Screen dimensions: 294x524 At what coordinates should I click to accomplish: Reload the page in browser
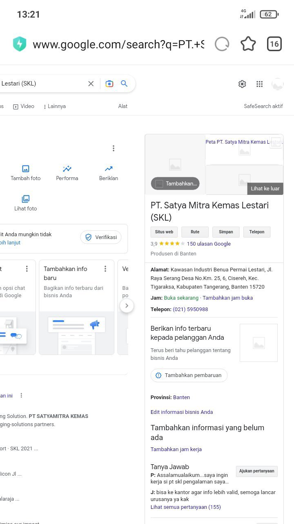222,44
